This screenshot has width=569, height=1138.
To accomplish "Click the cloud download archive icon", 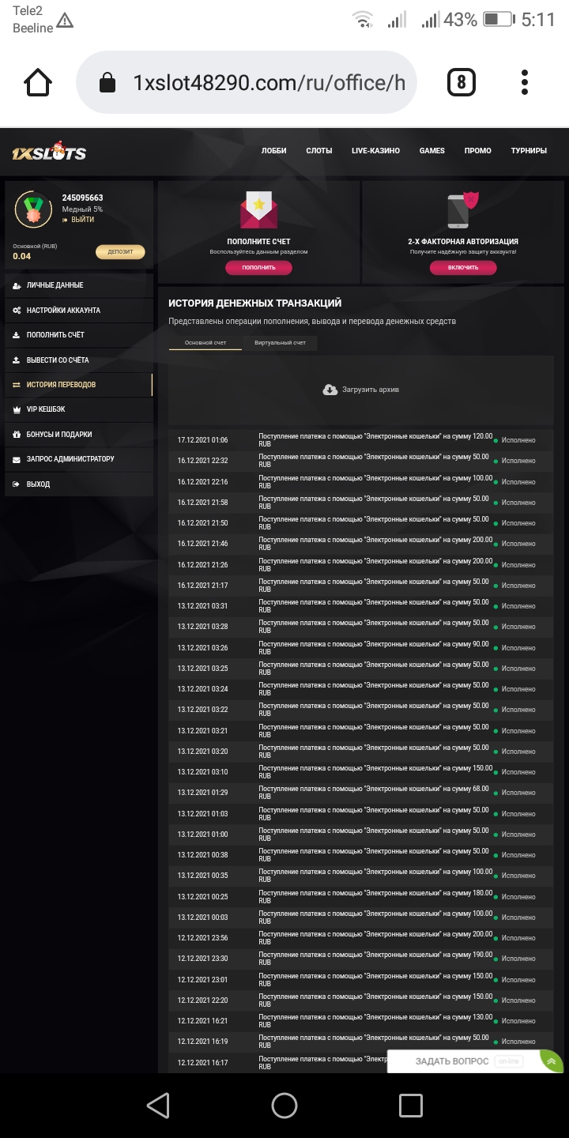I will [330, 390].
